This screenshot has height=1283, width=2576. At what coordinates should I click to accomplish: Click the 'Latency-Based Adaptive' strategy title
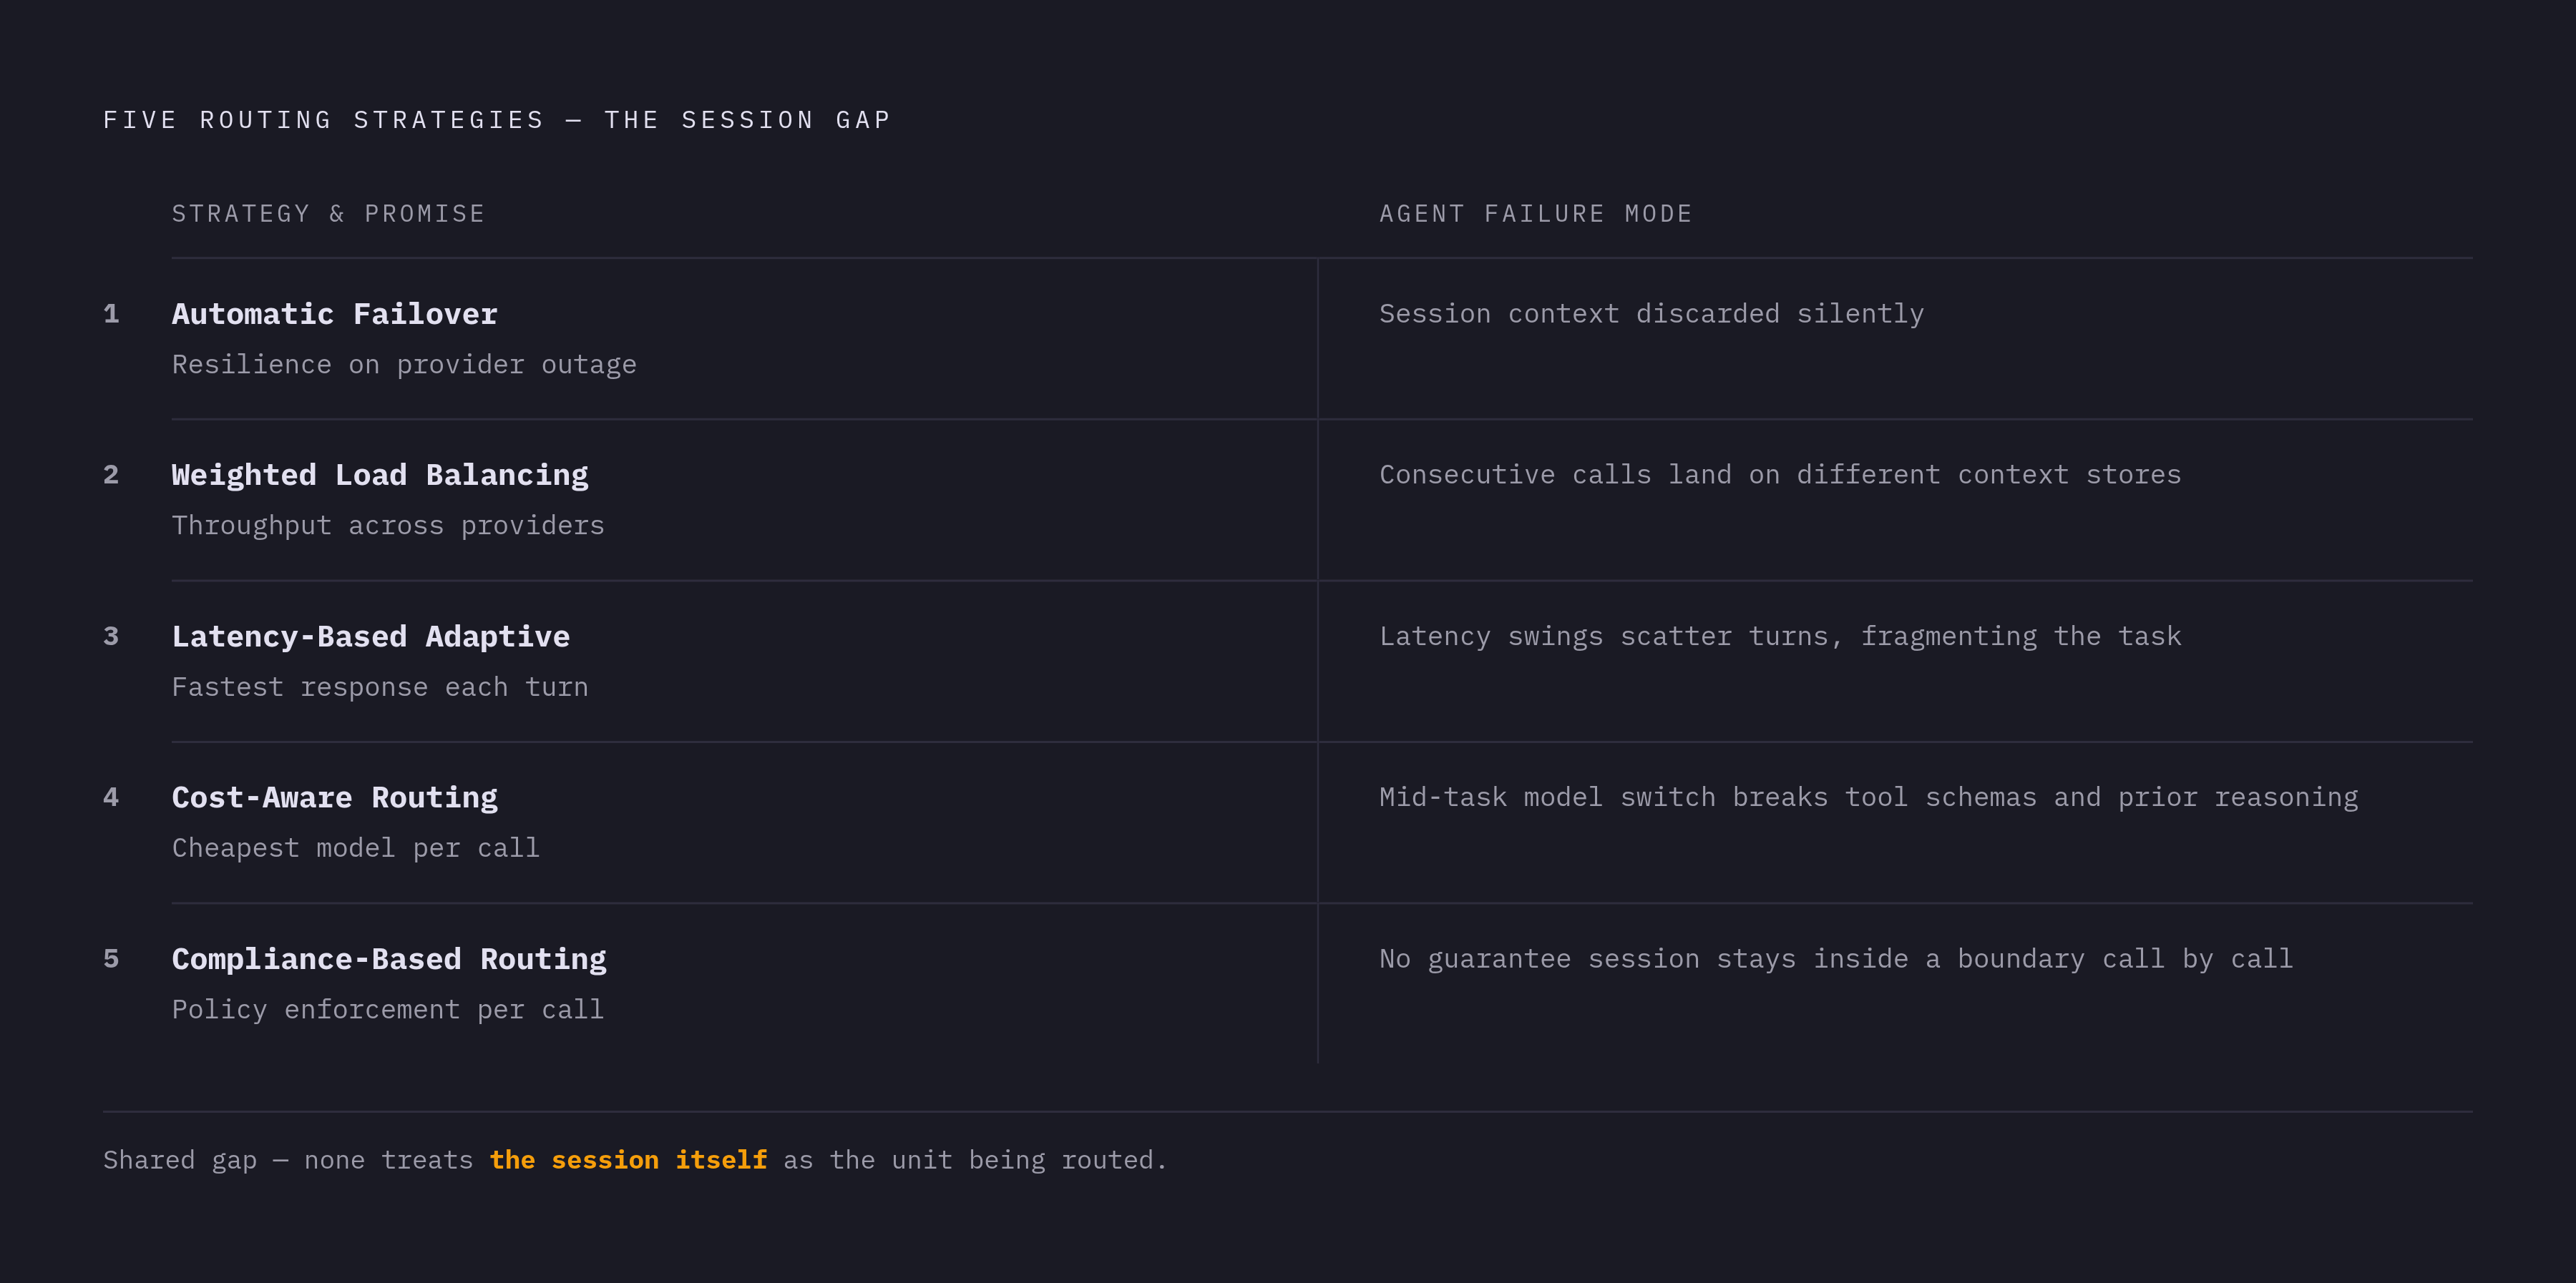[x=371, y=636]
